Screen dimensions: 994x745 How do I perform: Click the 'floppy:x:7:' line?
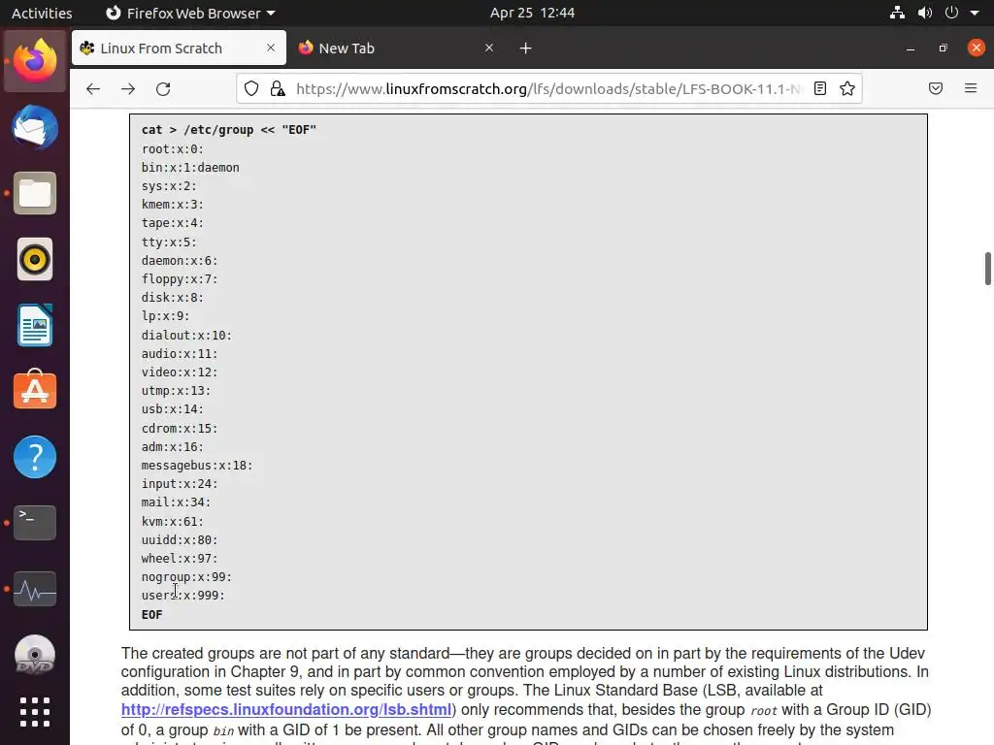click(180, 278)
